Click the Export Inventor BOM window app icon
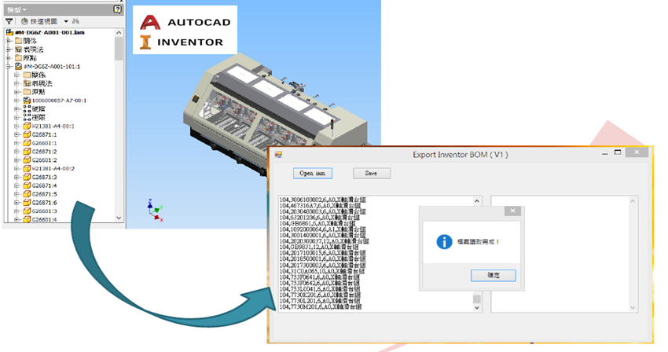 click(278, 155)
